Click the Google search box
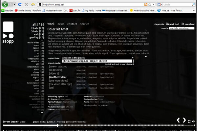The image size is (197, 131). point(177,5)
